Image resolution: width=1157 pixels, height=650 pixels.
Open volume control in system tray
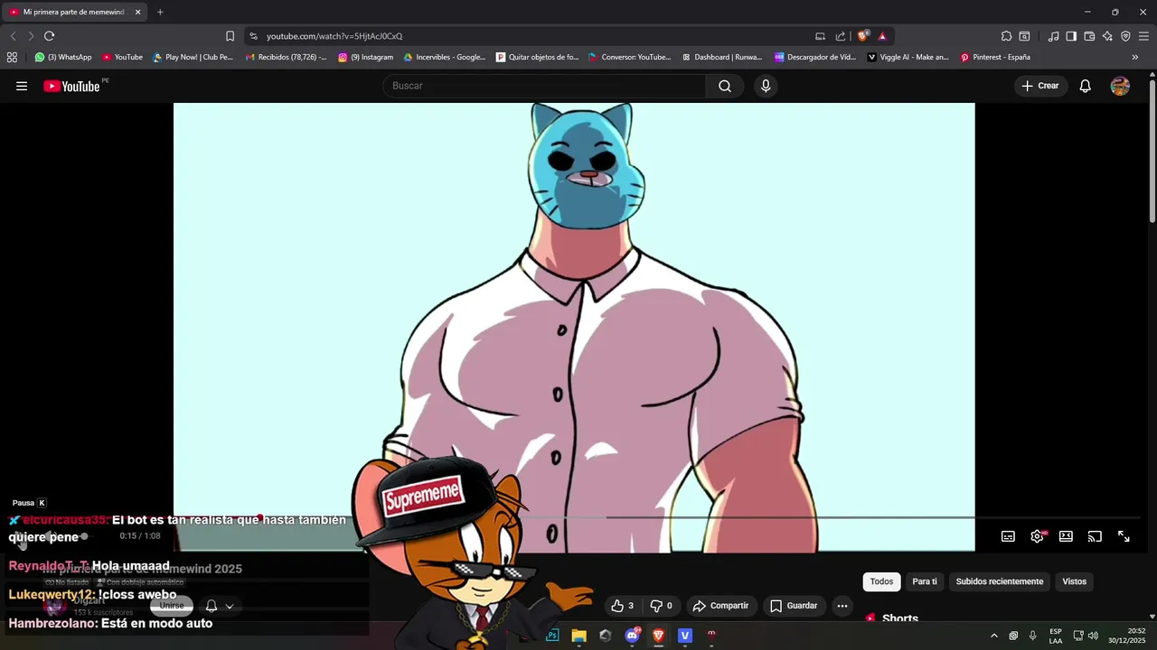click(1093, 636)
